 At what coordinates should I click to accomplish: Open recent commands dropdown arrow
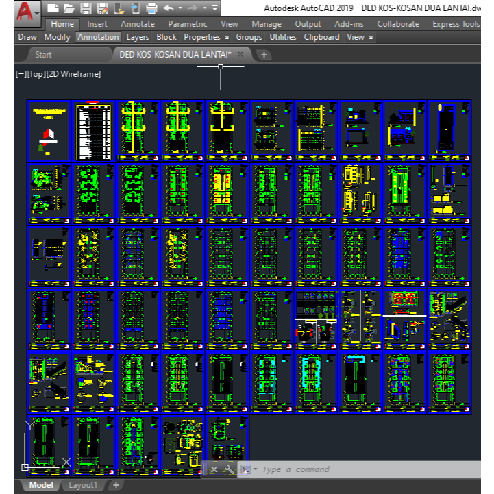255,469
